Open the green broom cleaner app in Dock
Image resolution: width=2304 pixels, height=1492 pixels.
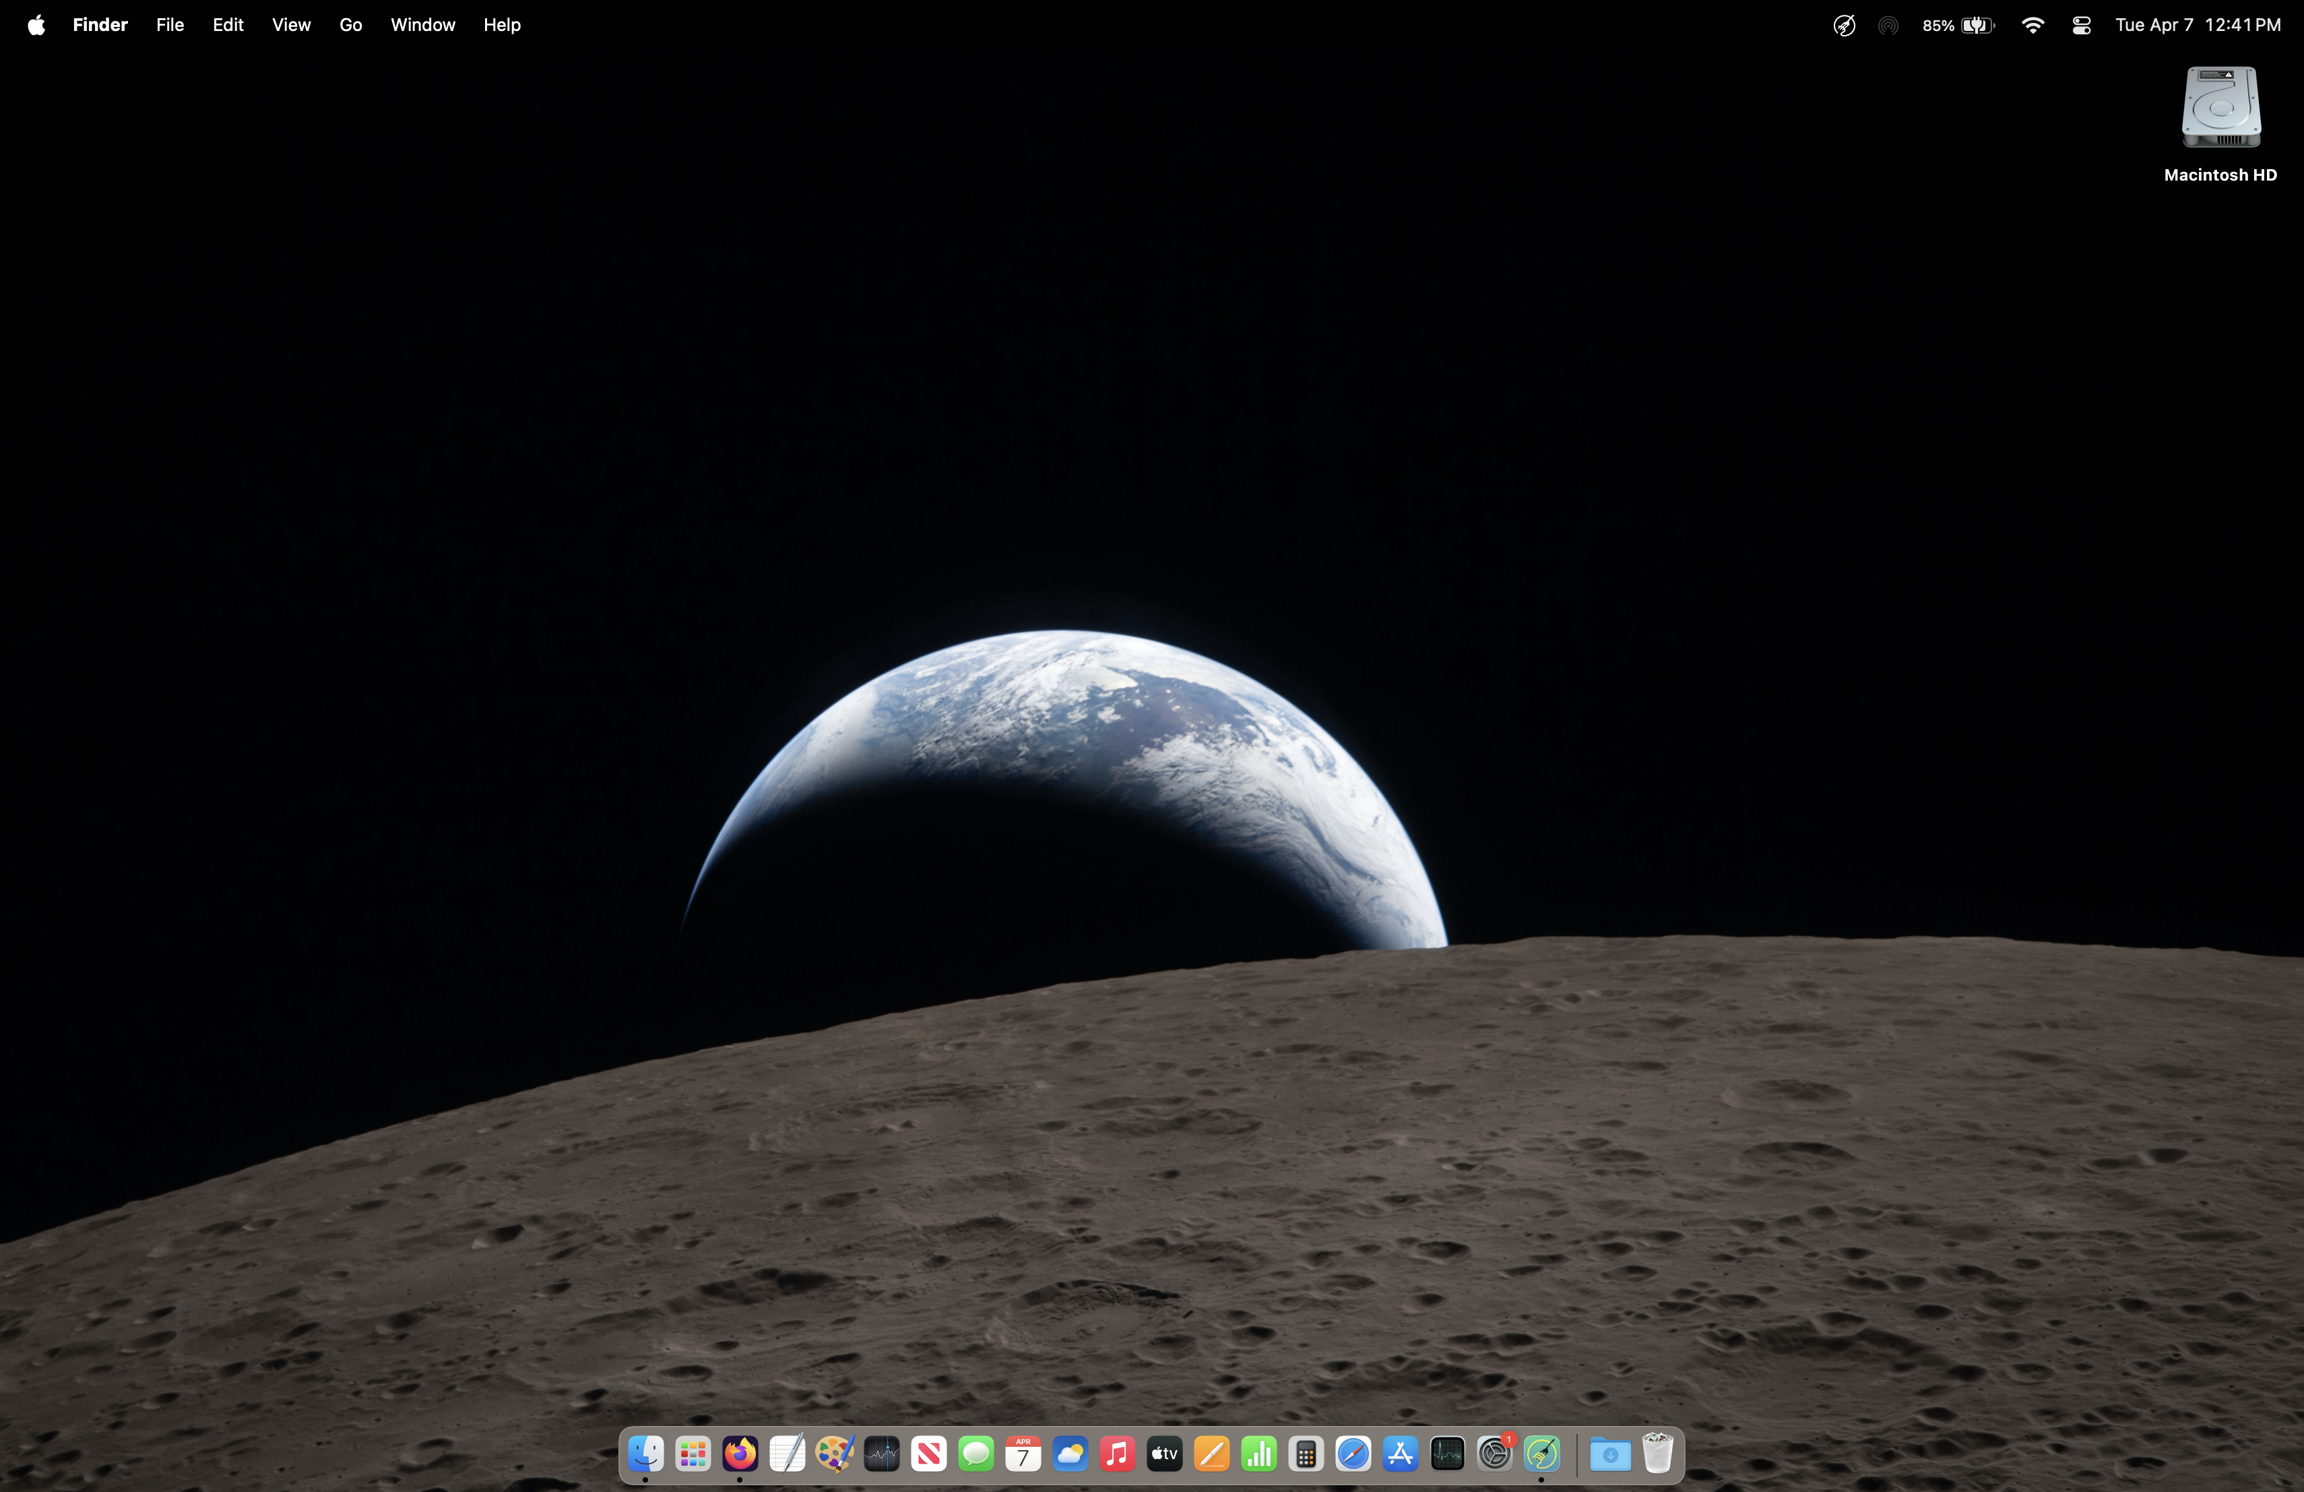point(1541,1454)
